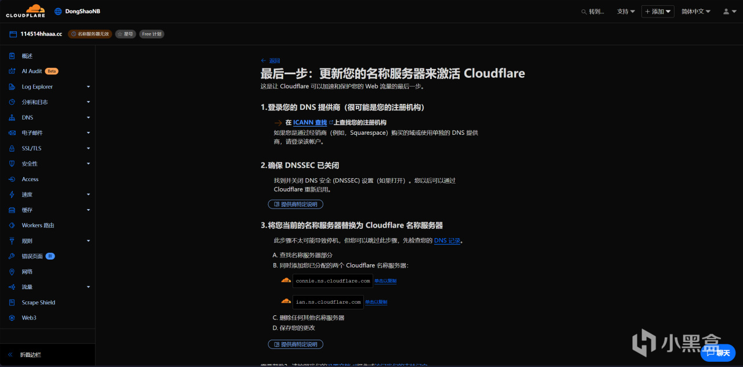Screen dimensions: 743x367
Task: Click the 分析和日志 clock icon
Action: [x=12, y=102]
